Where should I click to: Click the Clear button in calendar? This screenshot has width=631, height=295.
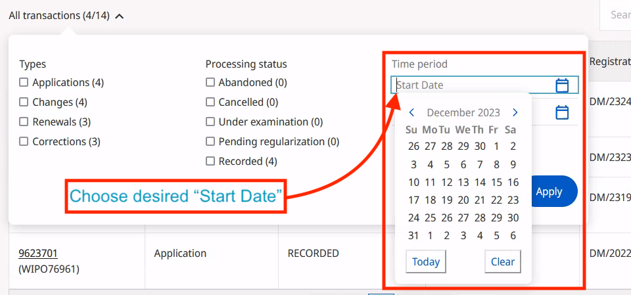[503, 261]
